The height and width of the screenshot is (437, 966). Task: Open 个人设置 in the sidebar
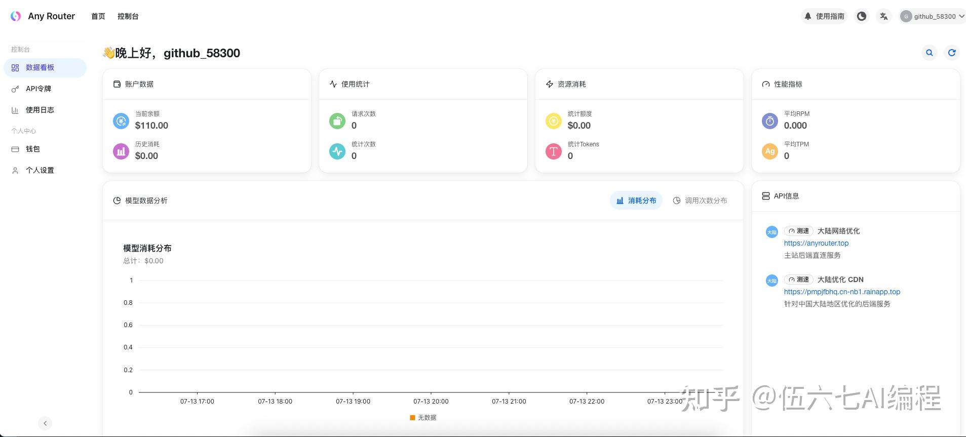(x=45, y=171)
